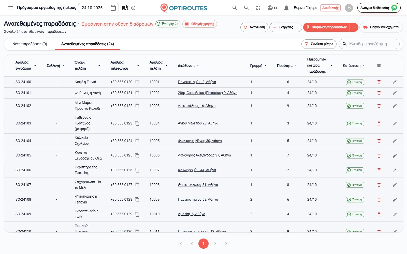Screen dimensions: 407x254
Task: Open Οδηγοί και οχήματα
Action: (381, 27)
